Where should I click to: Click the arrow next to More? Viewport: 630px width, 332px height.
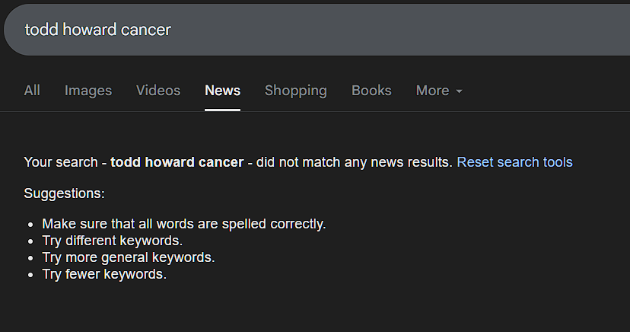pyautogui.click(x=459, y=91)
